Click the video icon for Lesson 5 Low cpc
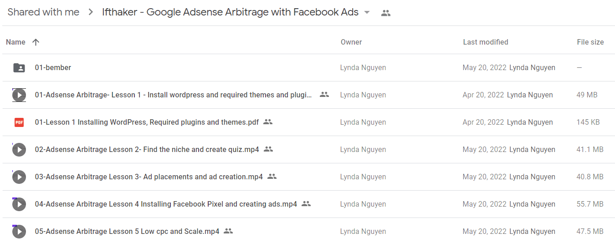Viewport: 615px width, 243px height. pyautogui.click(x=19, y=232)
